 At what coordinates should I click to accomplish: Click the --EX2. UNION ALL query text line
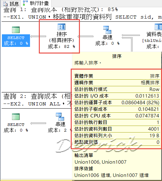(38, 104)
